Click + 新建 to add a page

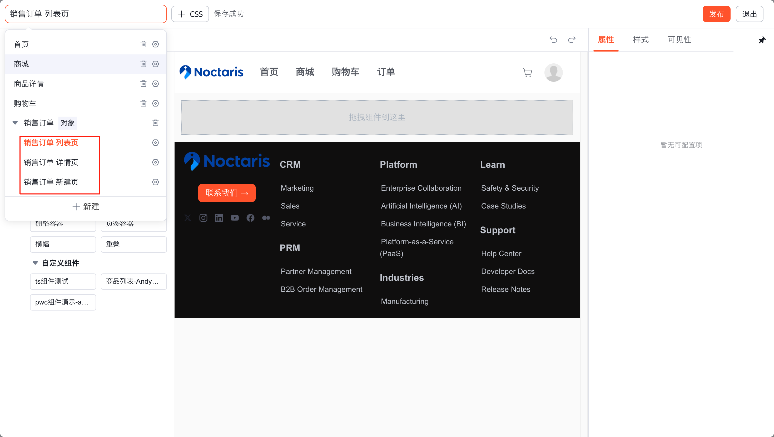point(86,206)
